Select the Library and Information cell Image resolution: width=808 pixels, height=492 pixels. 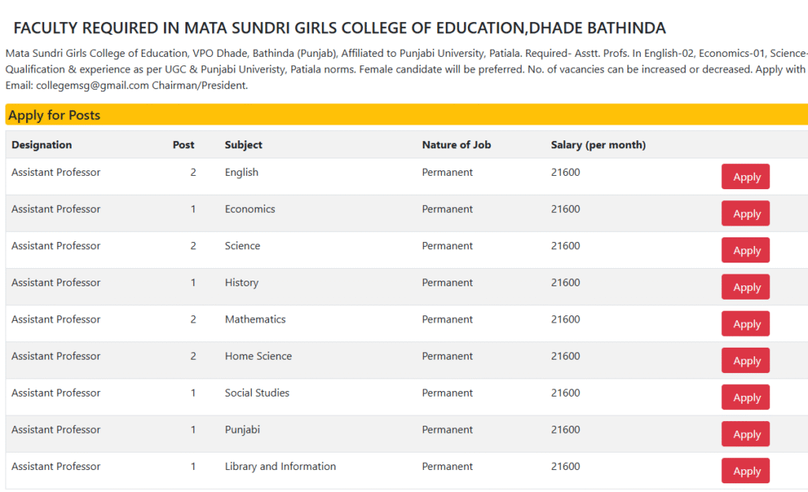[280, 467]
